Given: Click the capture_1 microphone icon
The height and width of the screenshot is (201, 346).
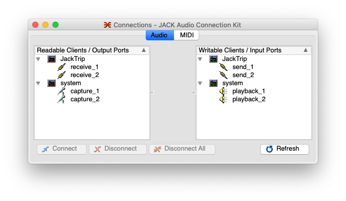Looking at the screenshot, I should [62, 91].
